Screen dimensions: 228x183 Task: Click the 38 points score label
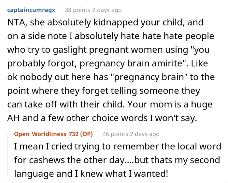point(78,10)
